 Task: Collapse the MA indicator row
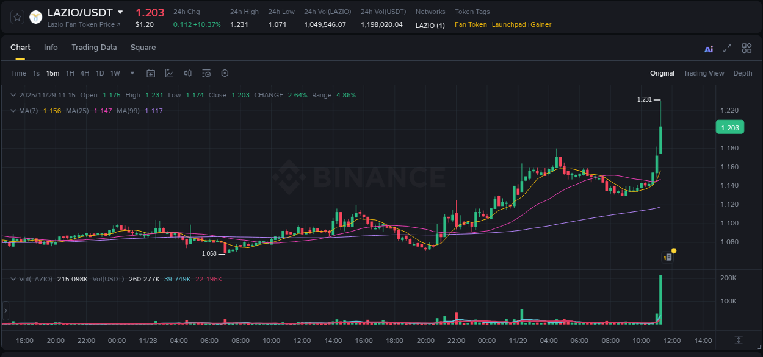point(12,111)
